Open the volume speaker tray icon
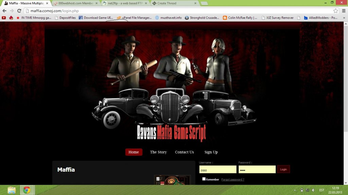Image resolution: width=348 pixels, height=195 pixels. pyautogui.click(x=313, y=190)
